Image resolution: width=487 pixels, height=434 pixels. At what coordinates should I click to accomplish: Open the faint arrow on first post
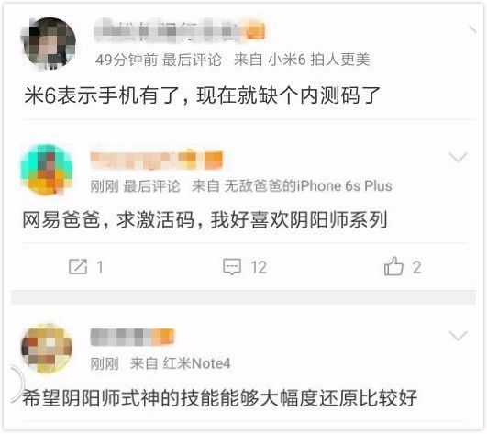[x=472, y=29]
